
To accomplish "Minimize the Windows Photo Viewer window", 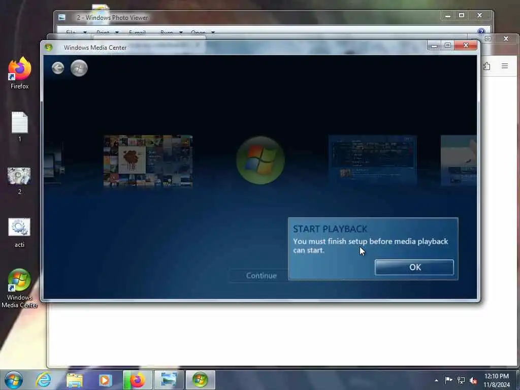I will pyautogui.click(x=448, y=15).
